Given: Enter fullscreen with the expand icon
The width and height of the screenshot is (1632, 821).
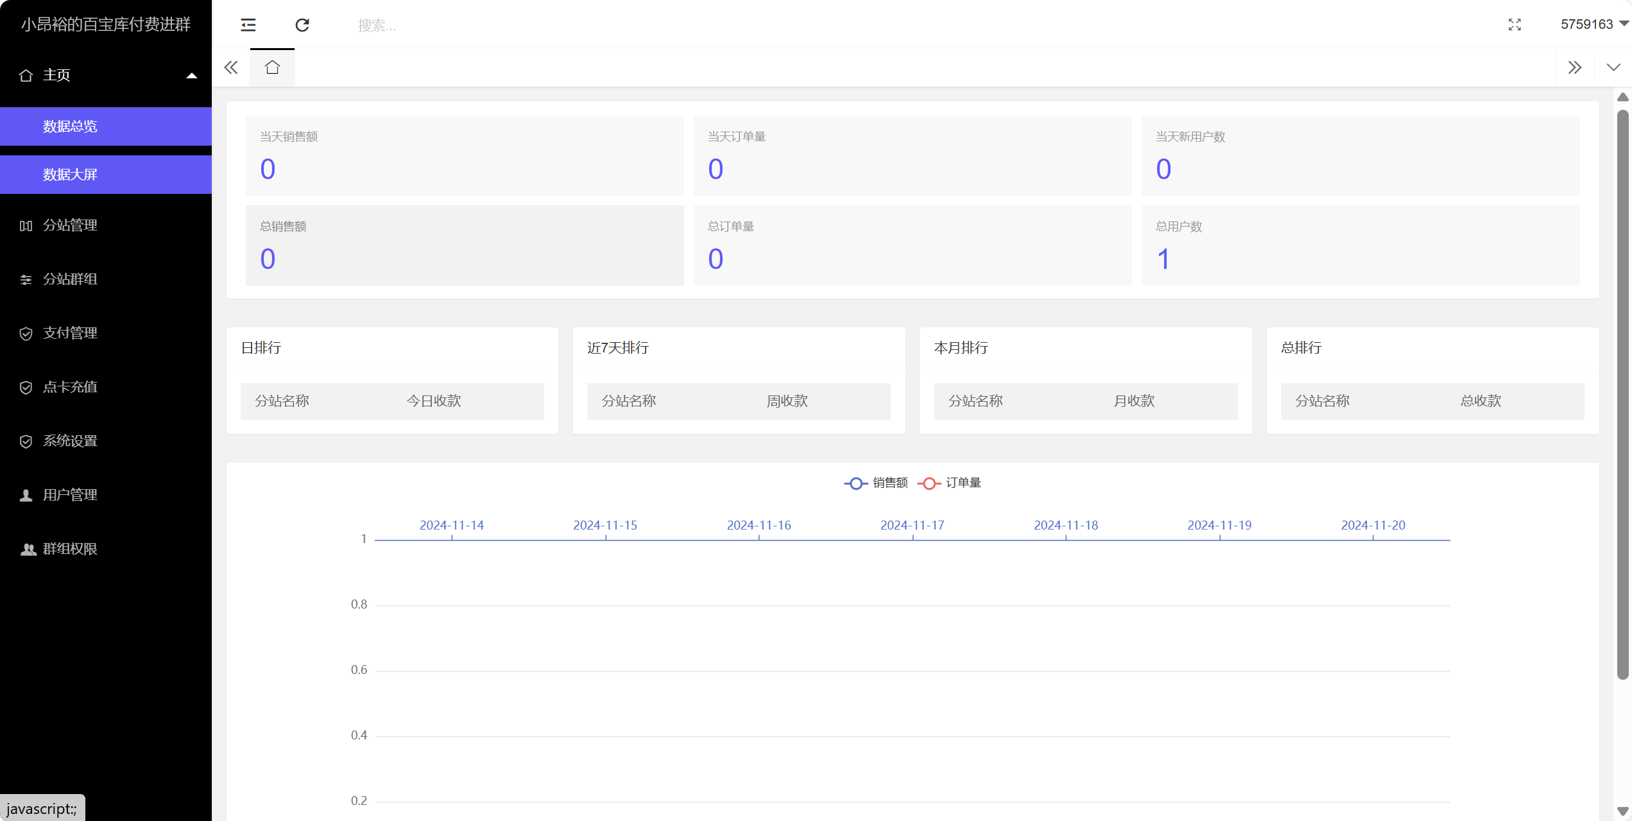Looking at the screenshot, I should [x=1515, y=24].
